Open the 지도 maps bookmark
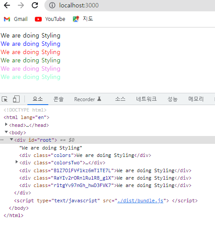 [x=83, y=19]
